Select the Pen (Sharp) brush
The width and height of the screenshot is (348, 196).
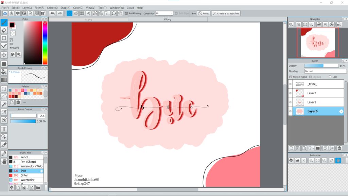tap(26, 162)
